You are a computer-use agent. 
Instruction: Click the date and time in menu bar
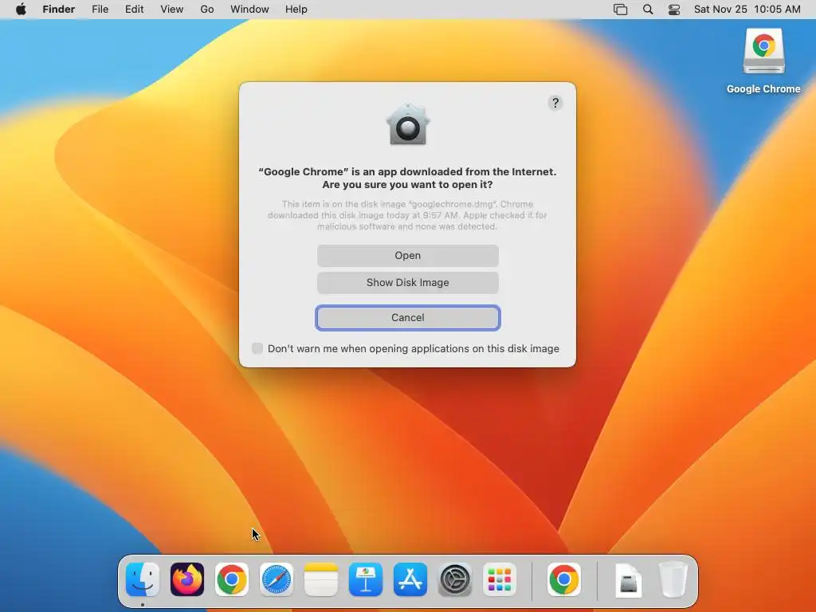747,10
